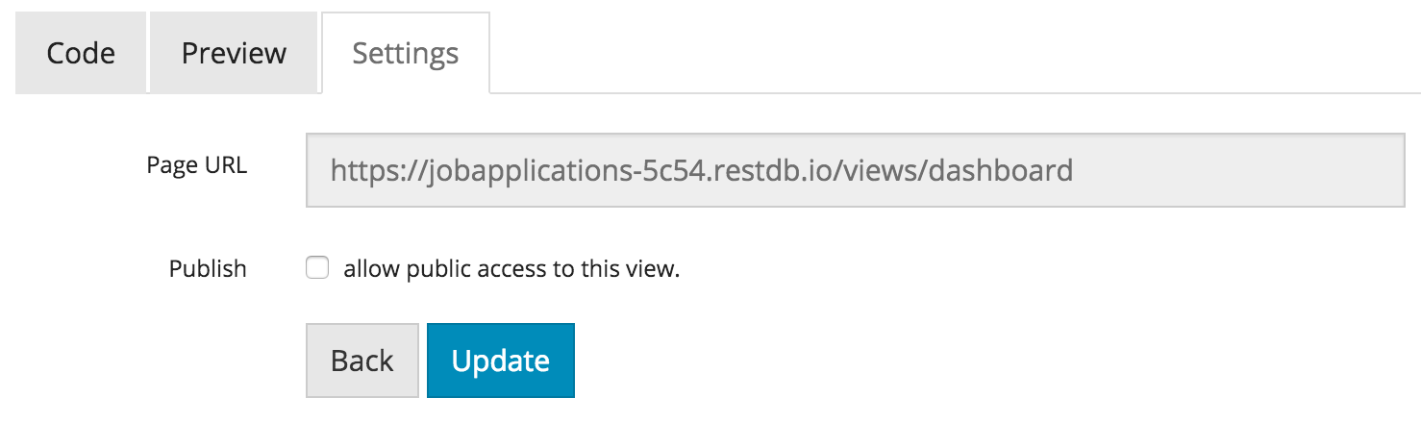Go back using the Back button
Viewport: 1421px width, 423px height.
point(361,361)
